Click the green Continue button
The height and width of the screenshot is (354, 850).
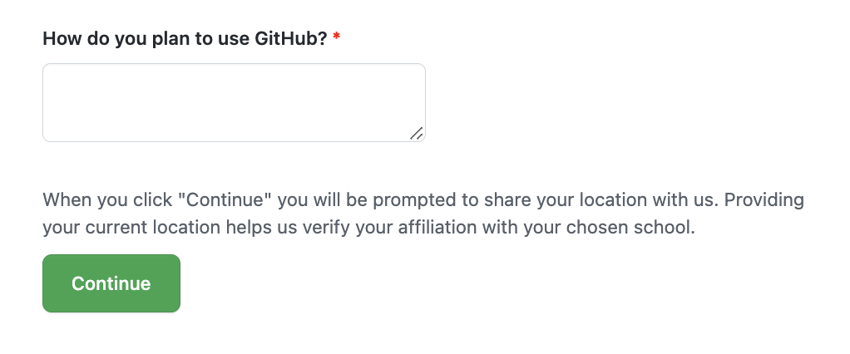pos(111,283)
